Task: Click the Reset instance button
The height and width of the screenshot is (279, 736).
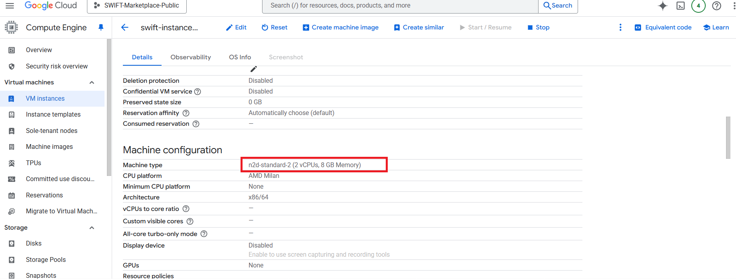Action: 274,27
